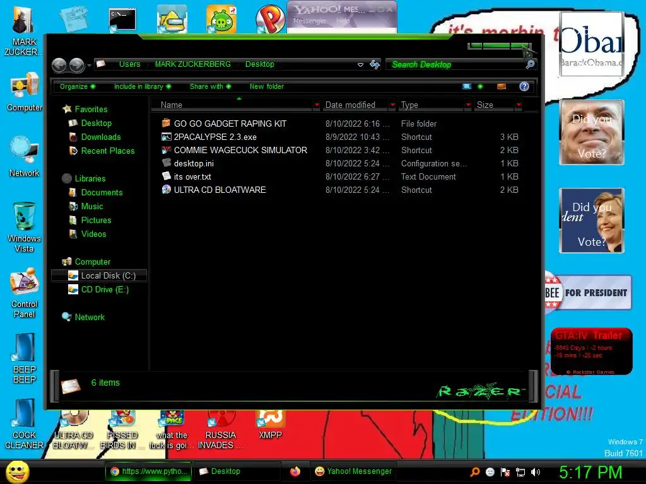Click the Windows Vista recycle bin icon

click(x=25, y=227)
